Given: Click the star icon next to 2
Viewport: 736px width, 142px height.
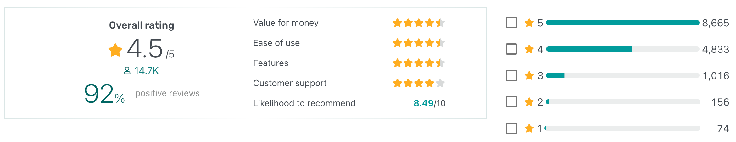Looking at the screenshot, I should (x=529, y=102).
